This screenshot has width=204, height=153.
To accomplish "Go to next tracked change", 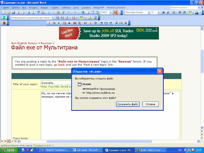I will point(62,18).
